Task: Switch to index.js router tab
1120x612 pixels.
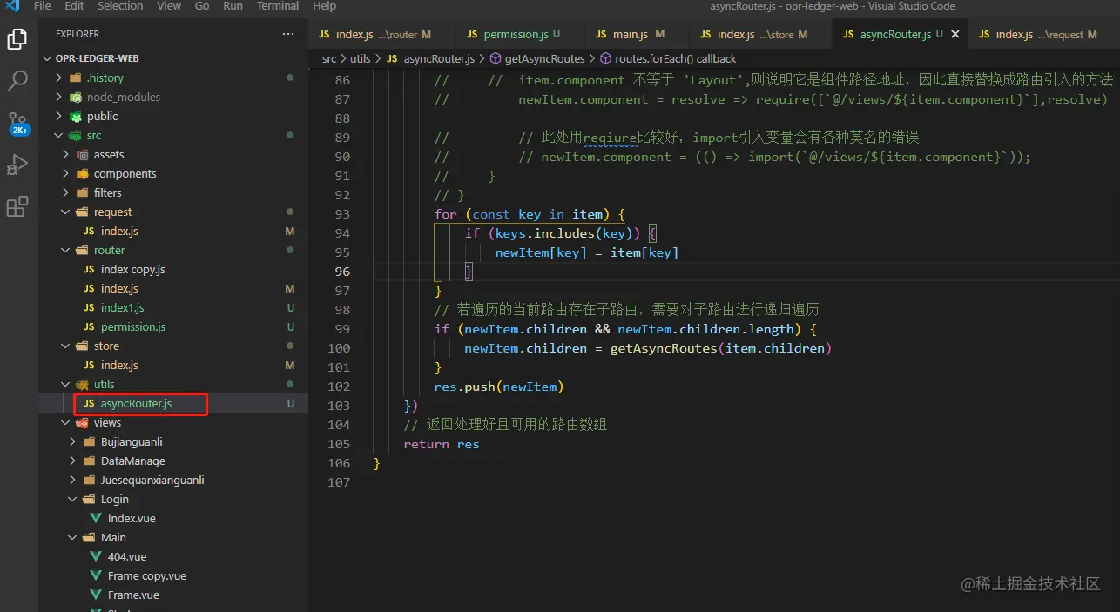Action: tap(381, 35)
